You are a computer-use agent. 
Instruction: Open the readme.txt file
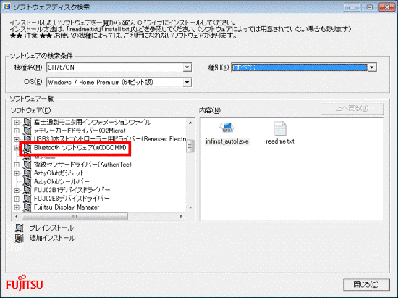280,133
